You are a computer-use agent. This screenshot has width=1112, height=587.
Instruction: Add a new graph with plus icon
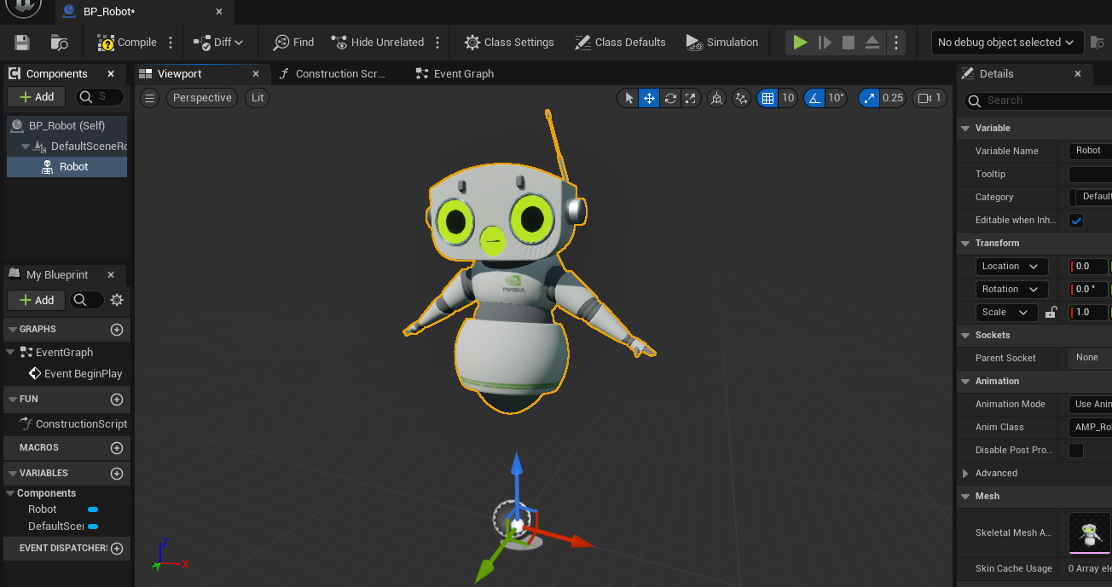[117, 330]
